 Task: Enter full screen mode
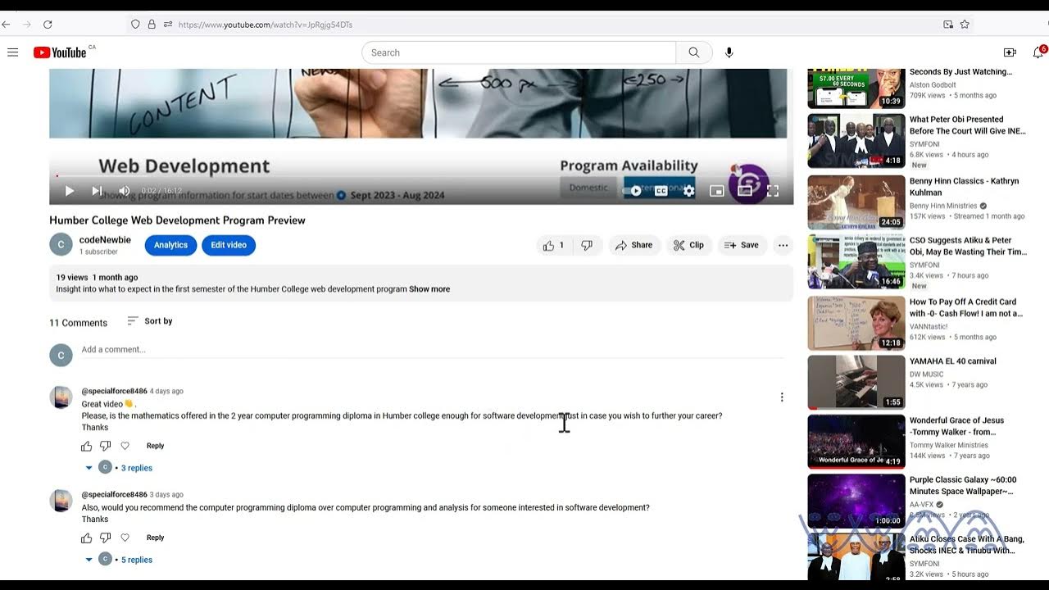pos(773,191)
